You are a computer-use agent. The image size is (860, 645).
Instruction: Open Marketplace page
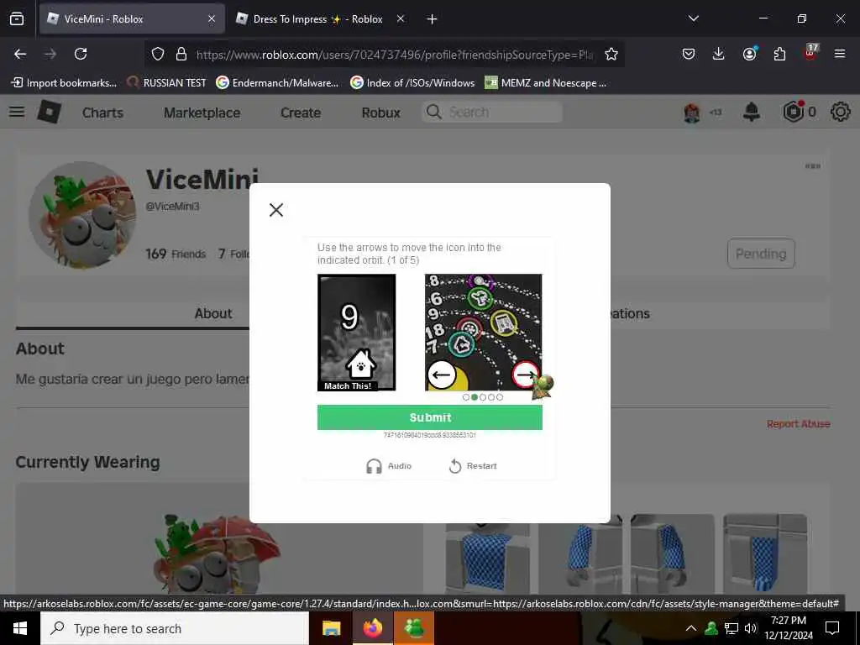[x=202, y=113]
